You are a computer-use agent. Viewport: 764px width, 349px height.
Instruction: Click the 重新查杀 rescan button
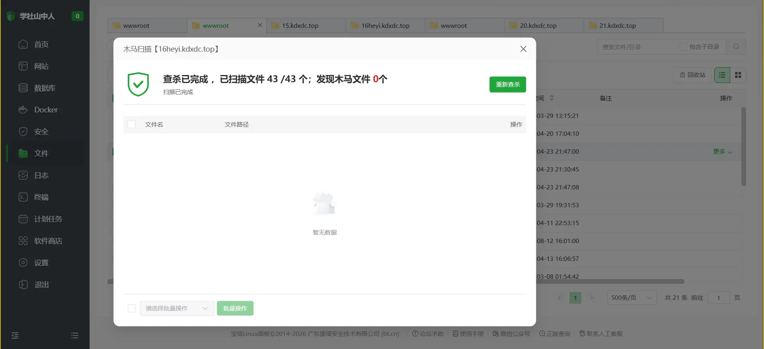(508, 85)
